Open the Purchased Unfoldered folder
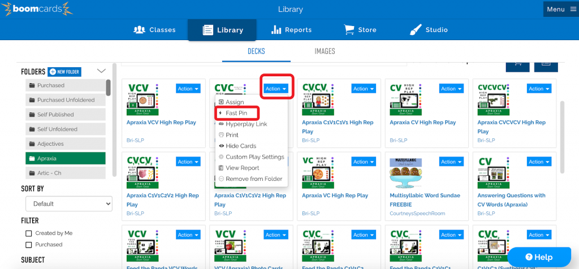This screenshot has height=269, width=579. (66, 100)
